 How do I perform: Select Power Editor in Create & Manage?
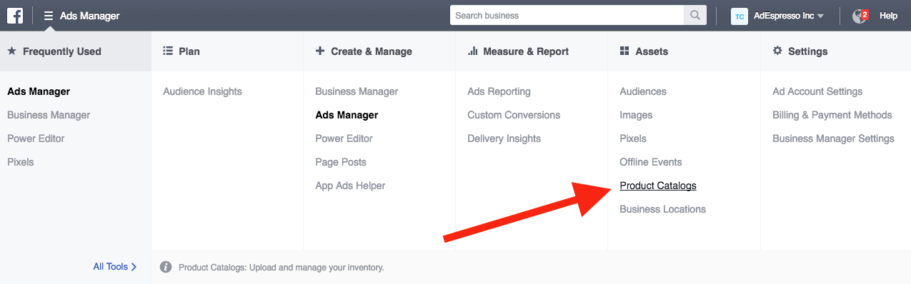pyautogui.click(x=344, y=138)
